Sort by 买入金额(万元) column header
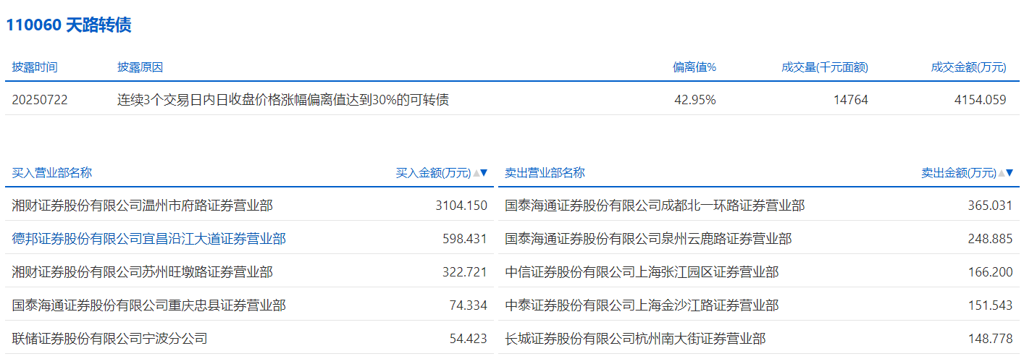 tap(433, 173)
